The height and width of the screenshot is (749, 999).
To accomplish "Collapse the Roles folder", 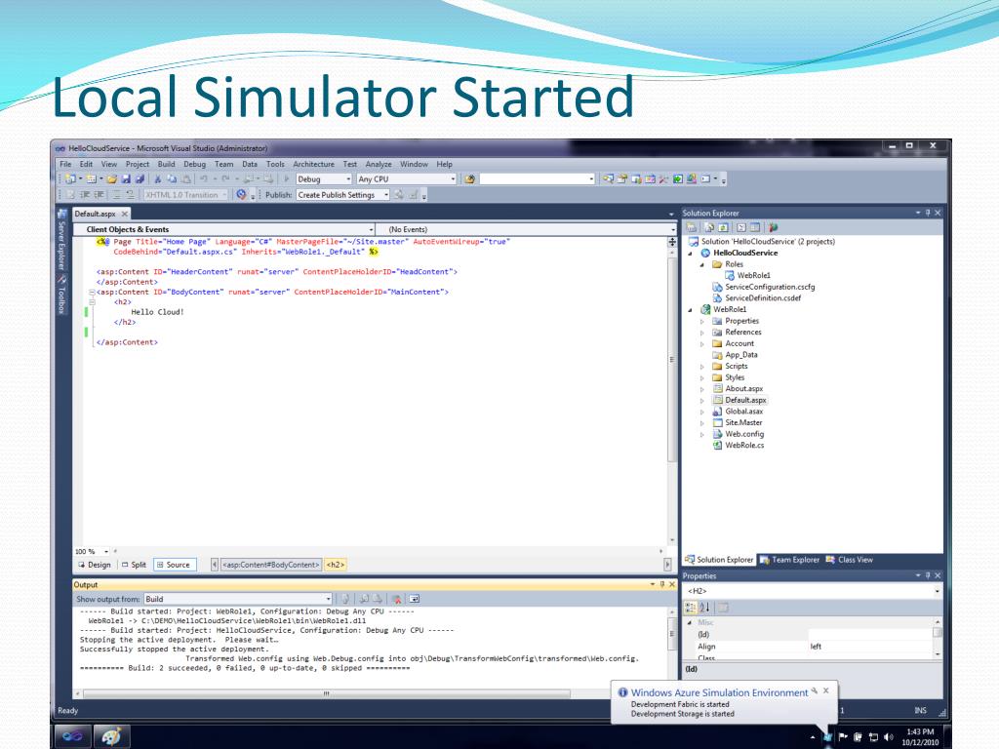I will [702, 264].
